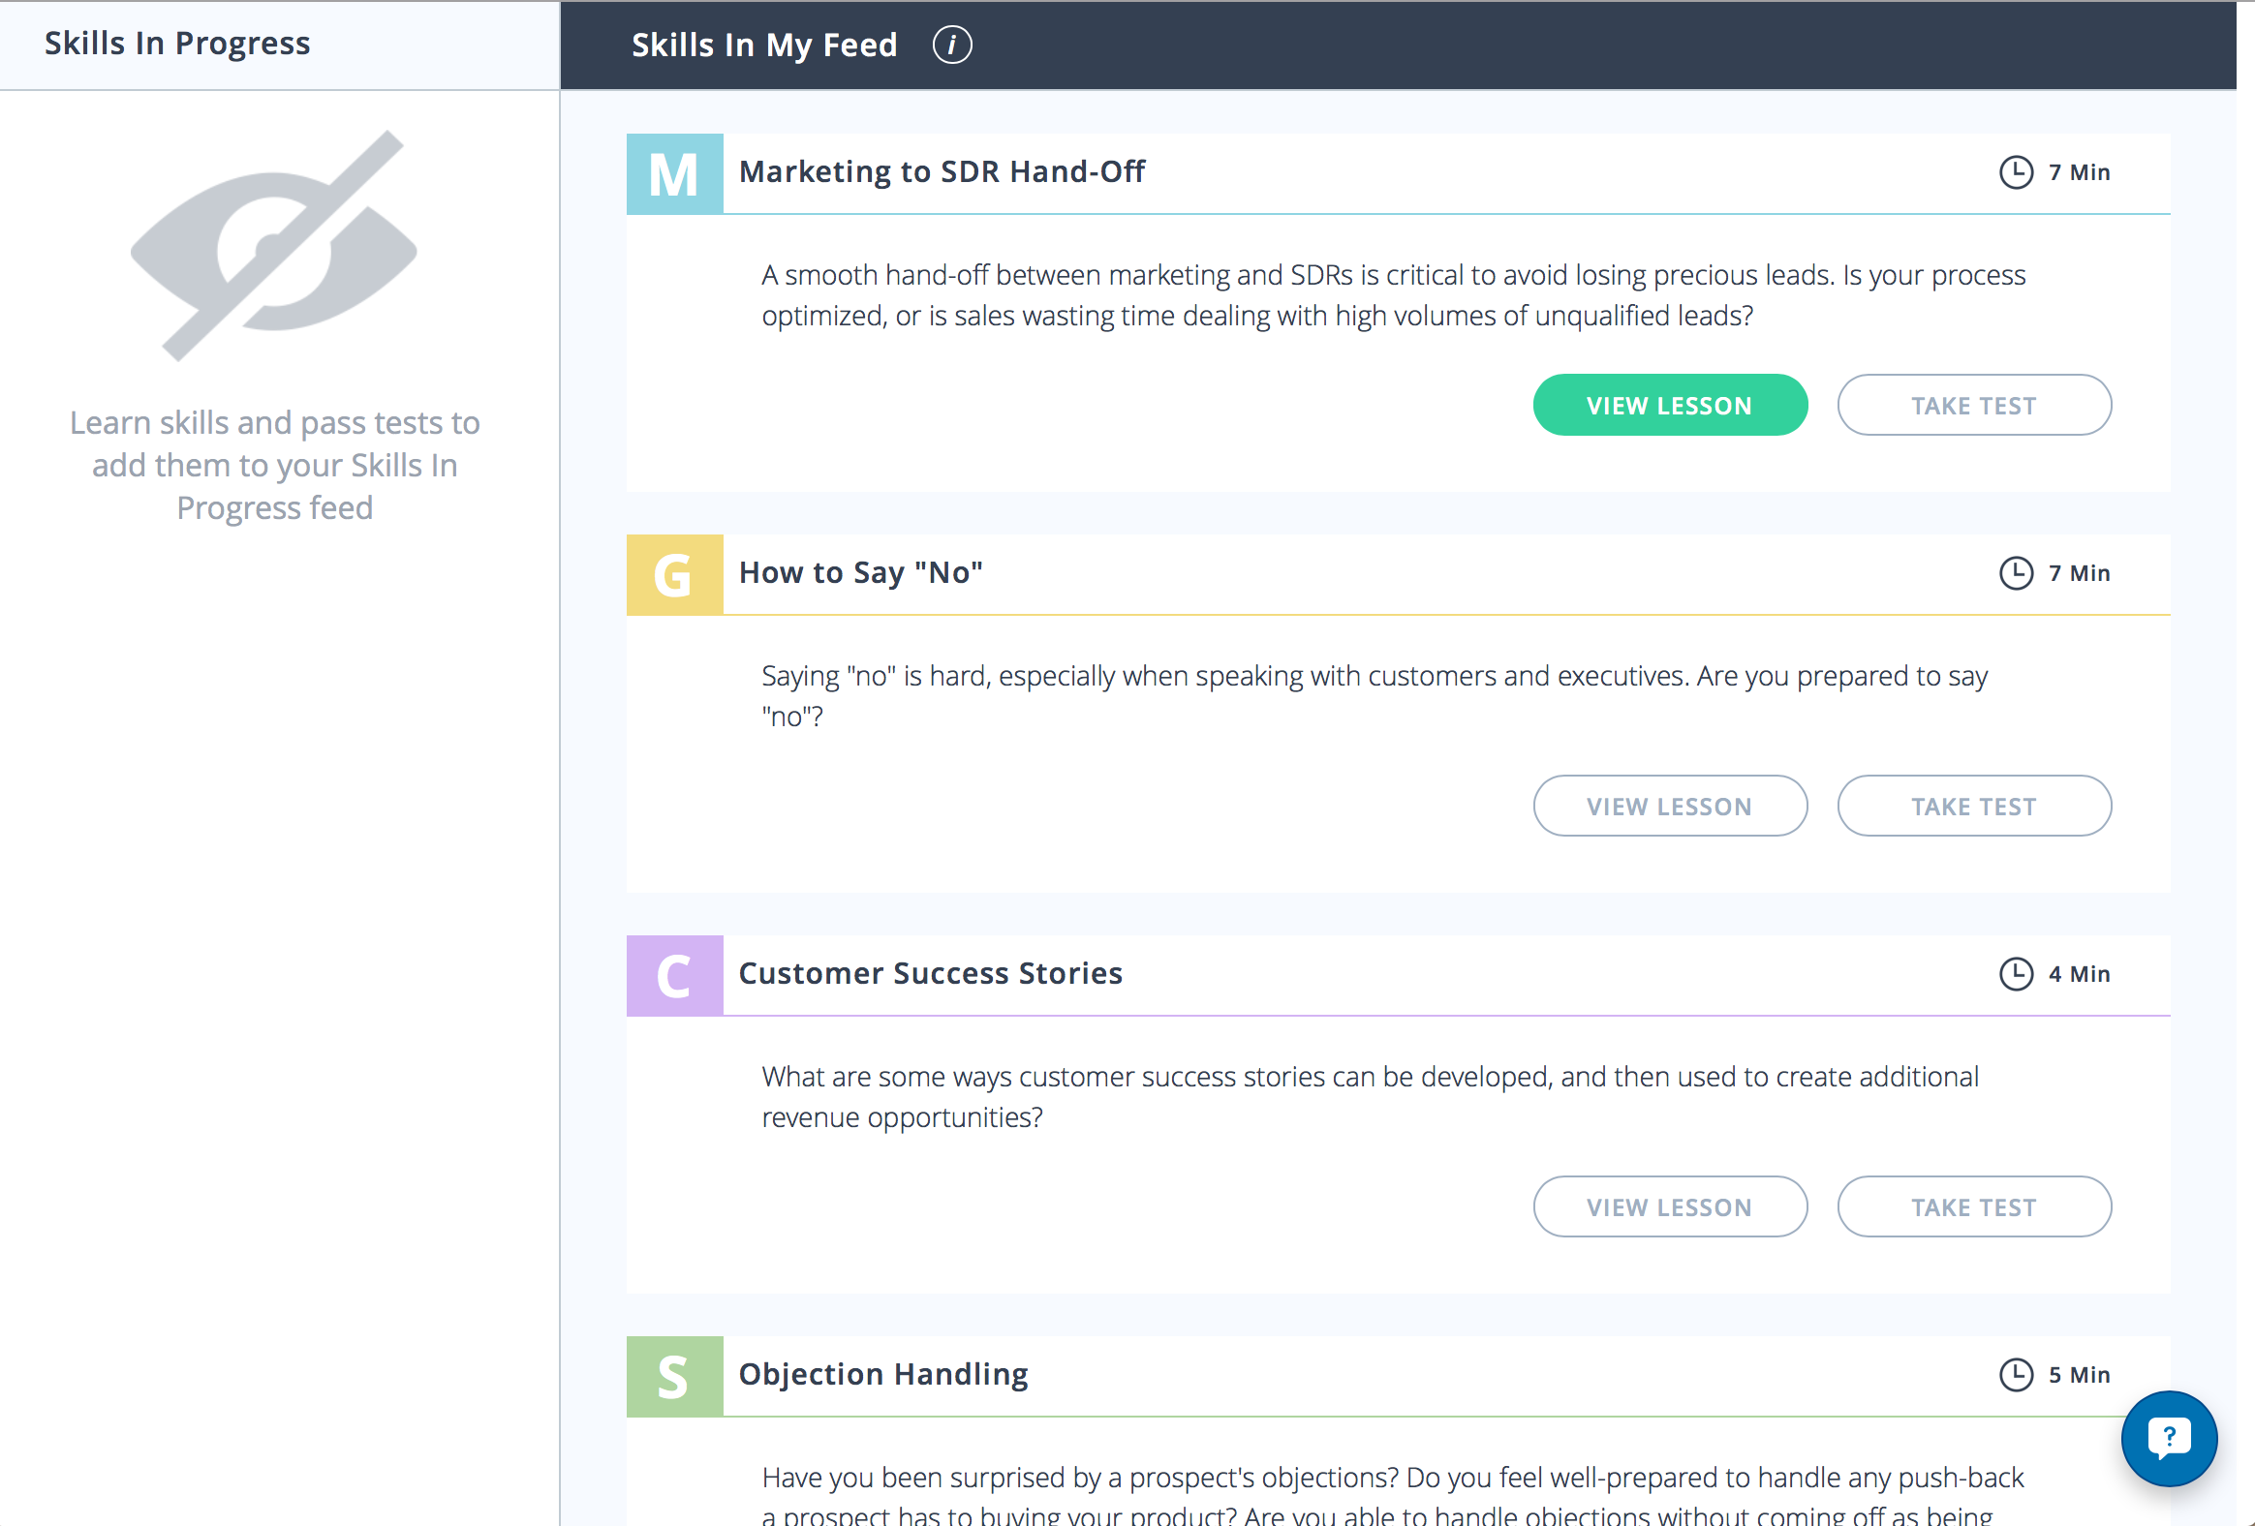Click the crossed-out eye icon

273,246
